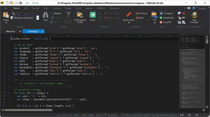Viewport: 210px width, 117px height.
Task: Toggle the COL column mode indicator
Action: 197,115
